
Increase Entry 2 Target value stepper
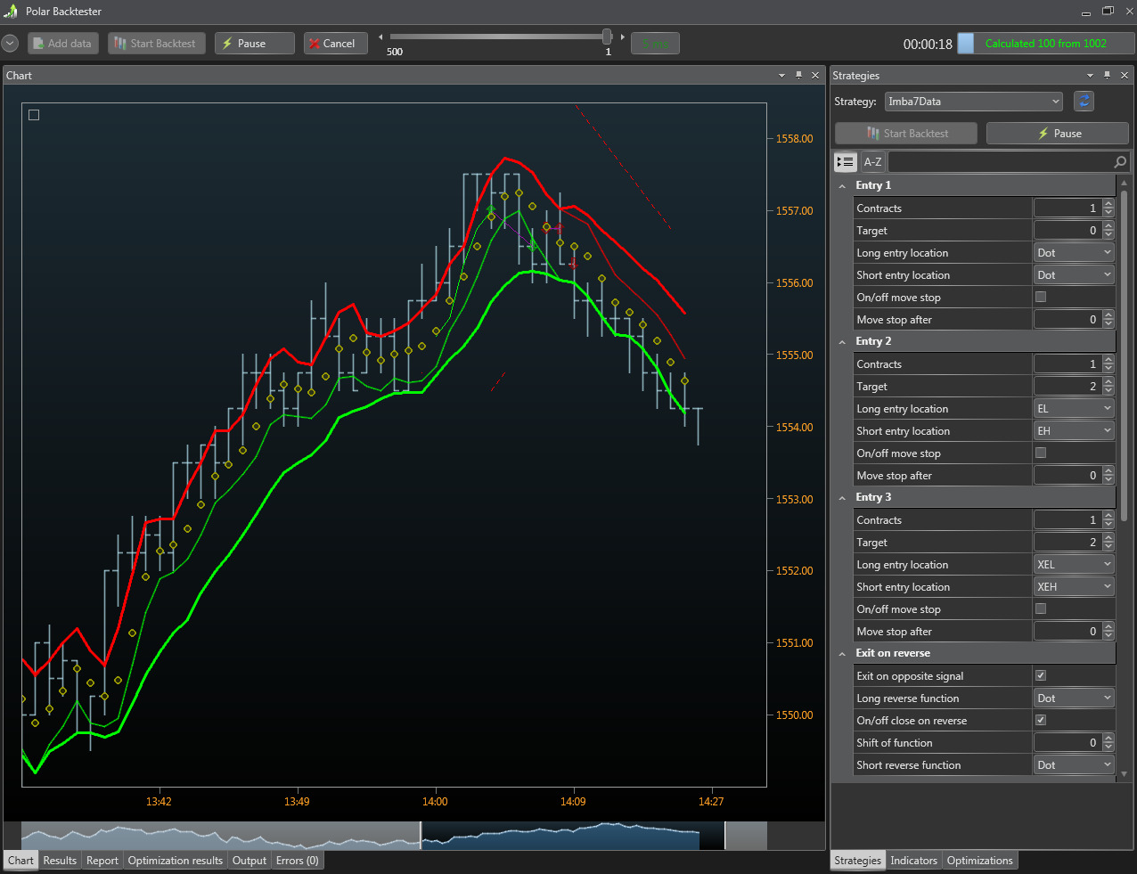1108,382
